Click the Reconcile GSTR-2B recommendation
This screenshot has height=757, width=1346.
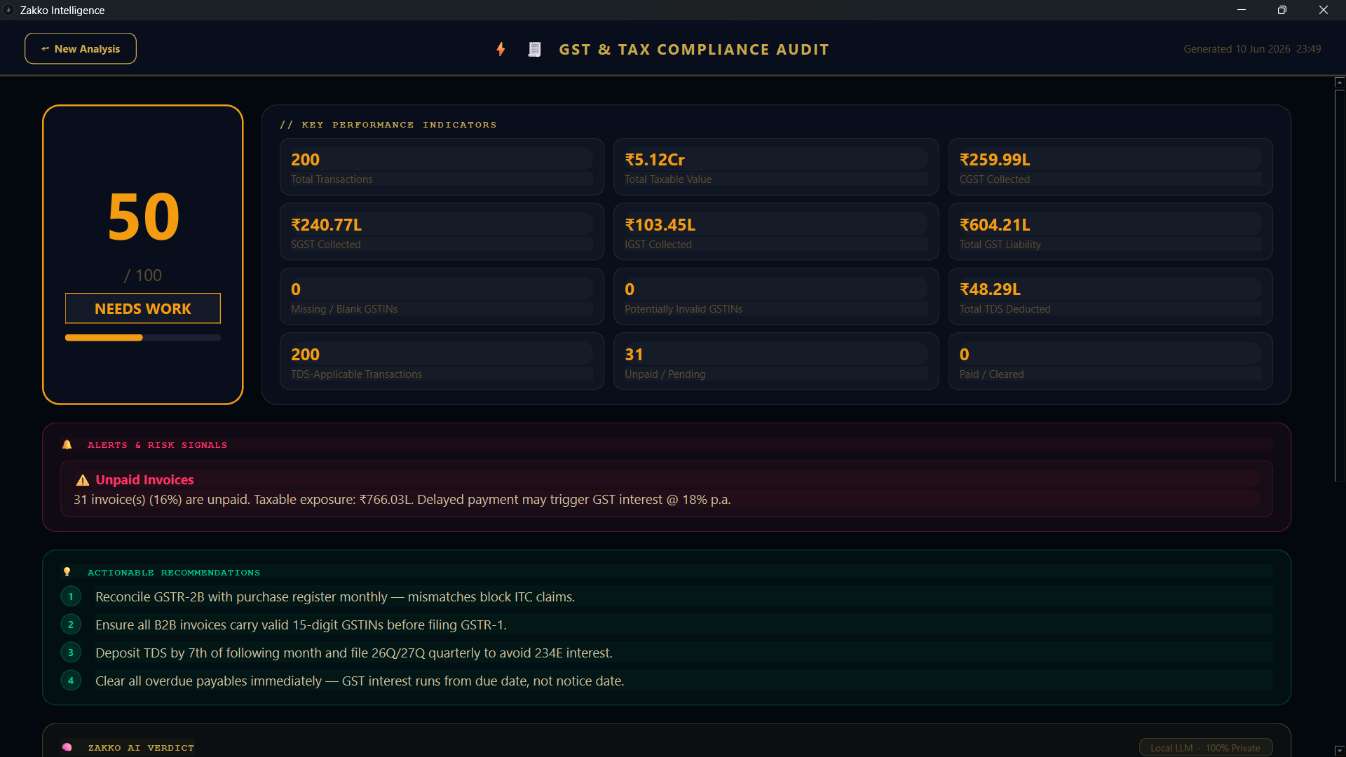[335, 597]
